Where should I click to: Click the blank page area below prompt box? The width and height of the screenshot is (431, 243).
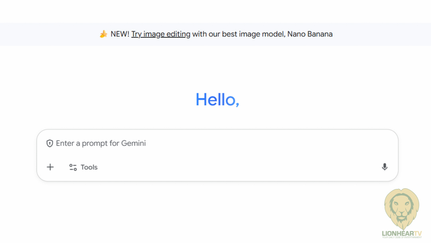[x=200, y=212]
